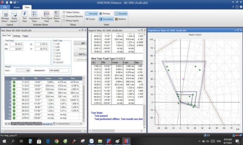Open Microsoft Store from the taskbar
The width and height of the screenshot is (243, 145).
tap(39, 141)
